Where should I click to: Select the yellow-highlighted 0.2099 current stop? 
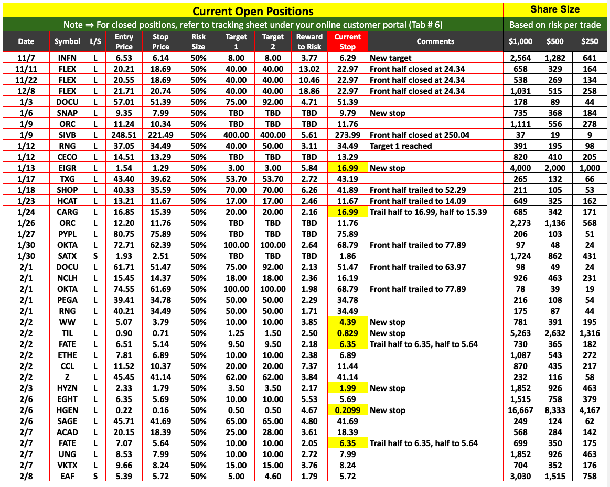(347, 410)
